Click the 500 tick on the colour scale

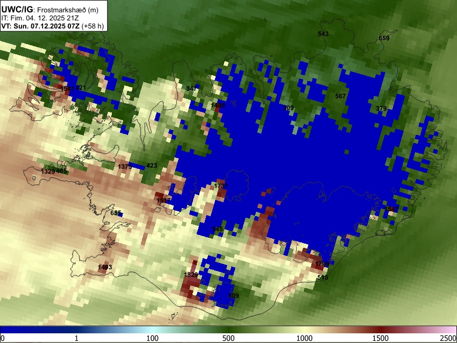pos(228,338)
